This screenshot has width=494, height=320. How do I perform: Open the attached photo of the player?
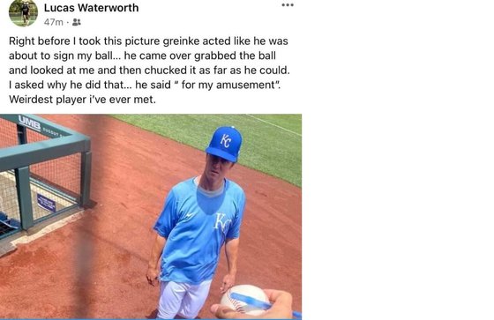point(151,217)
